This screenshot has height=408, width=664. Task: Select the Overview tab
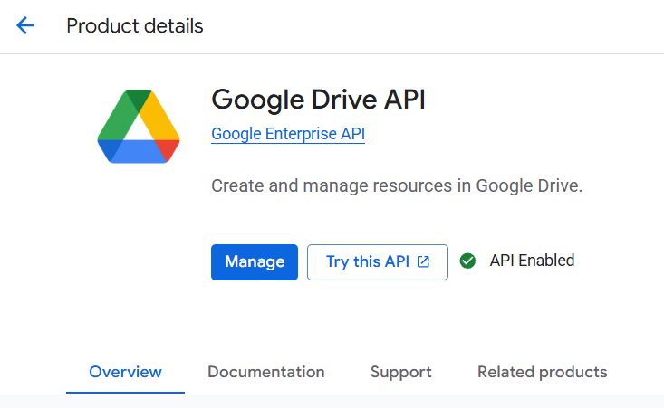coord(125,372)
